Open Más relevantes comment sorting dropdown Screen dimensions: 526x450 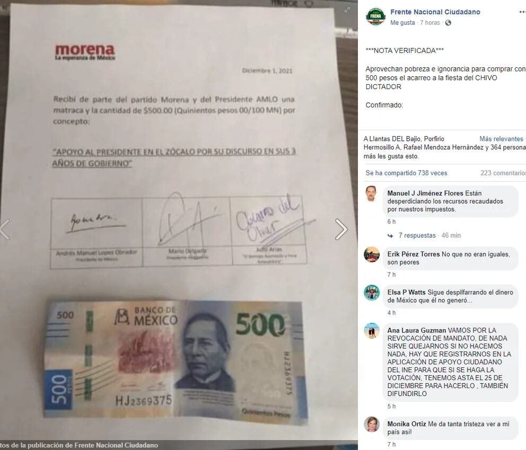pos(501,139)
